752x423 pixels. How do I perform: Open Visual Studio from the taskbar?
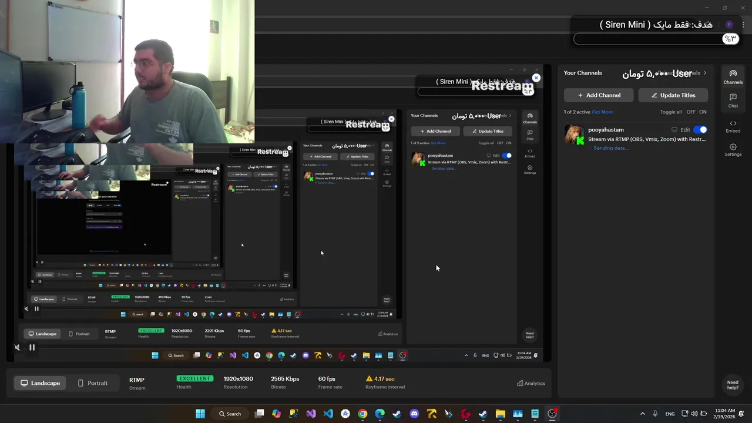pos(311,414)
